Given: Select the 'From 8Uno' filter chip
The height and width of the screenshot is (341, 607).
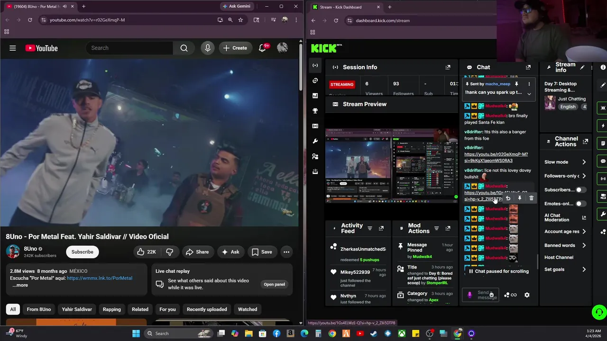Looking at the screenshot, I should click(39, 309).
